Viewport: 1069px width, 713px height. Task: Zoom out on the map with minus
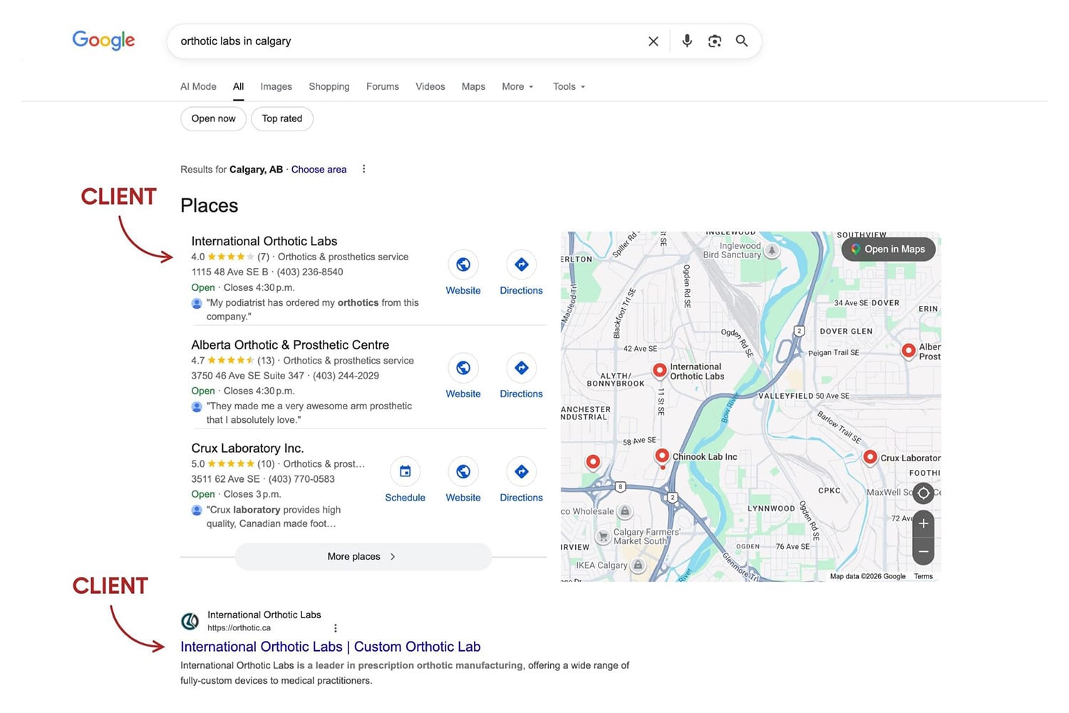[923, 551]
